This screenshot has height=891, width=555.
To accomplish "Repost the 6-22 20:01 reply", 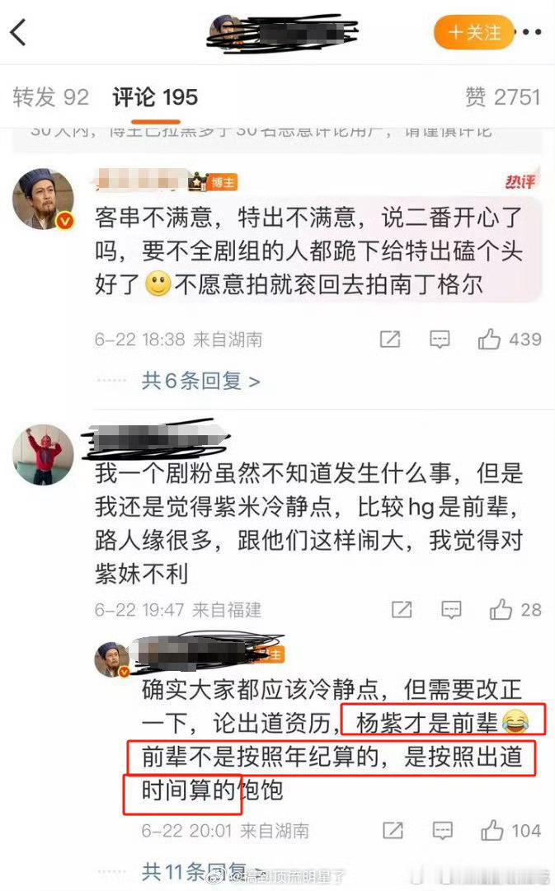I will click(393, 830).
